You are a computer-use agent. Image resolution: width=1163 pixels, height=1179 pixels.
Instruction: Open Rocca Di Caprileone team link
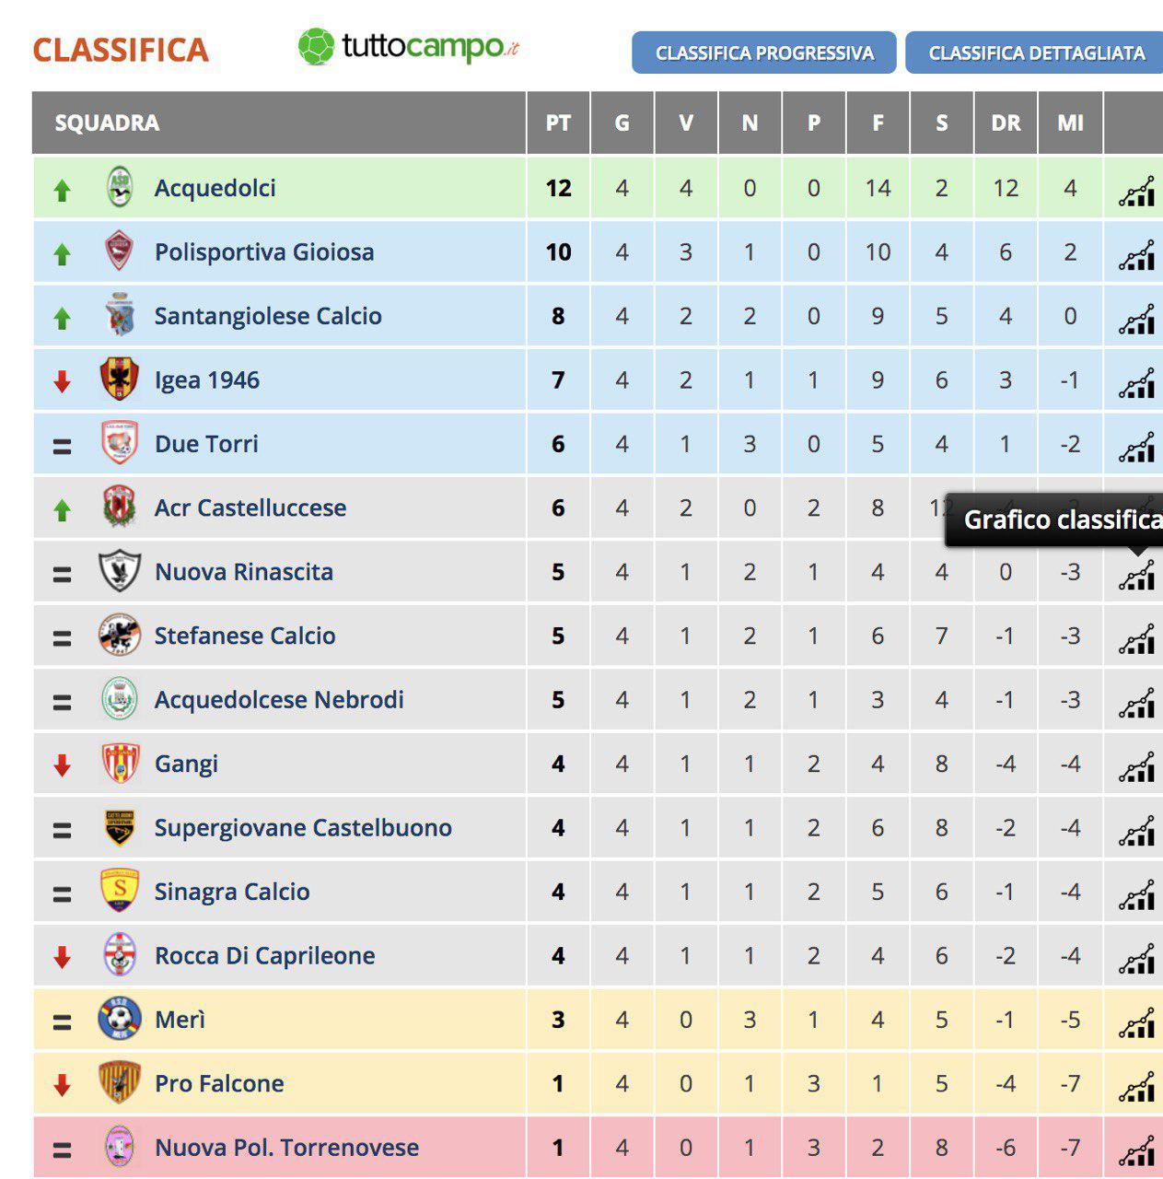pos(265,955)
